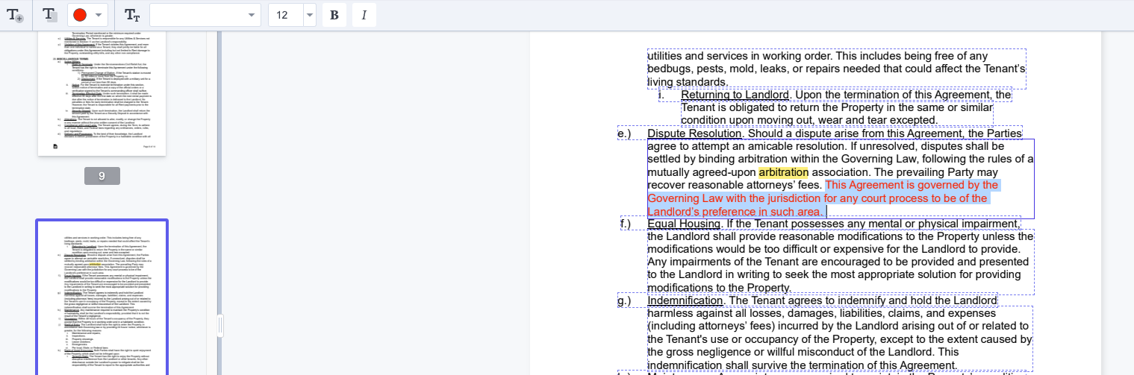1134x375 pixels.
Task: Click the red 'This Agreement is governed' text
Action: click(x=911, y=186)
